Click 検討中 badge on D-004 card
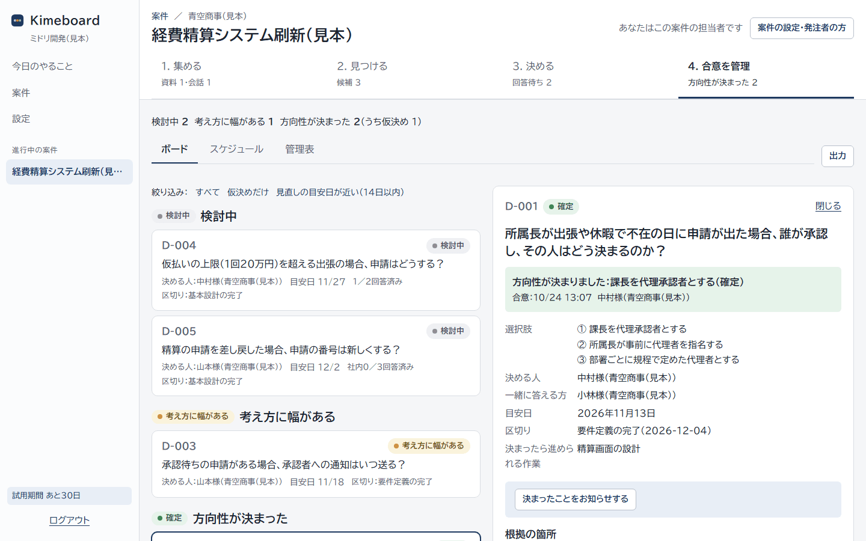866x541 pixels. pyautogui.click(x=449, y=246)
